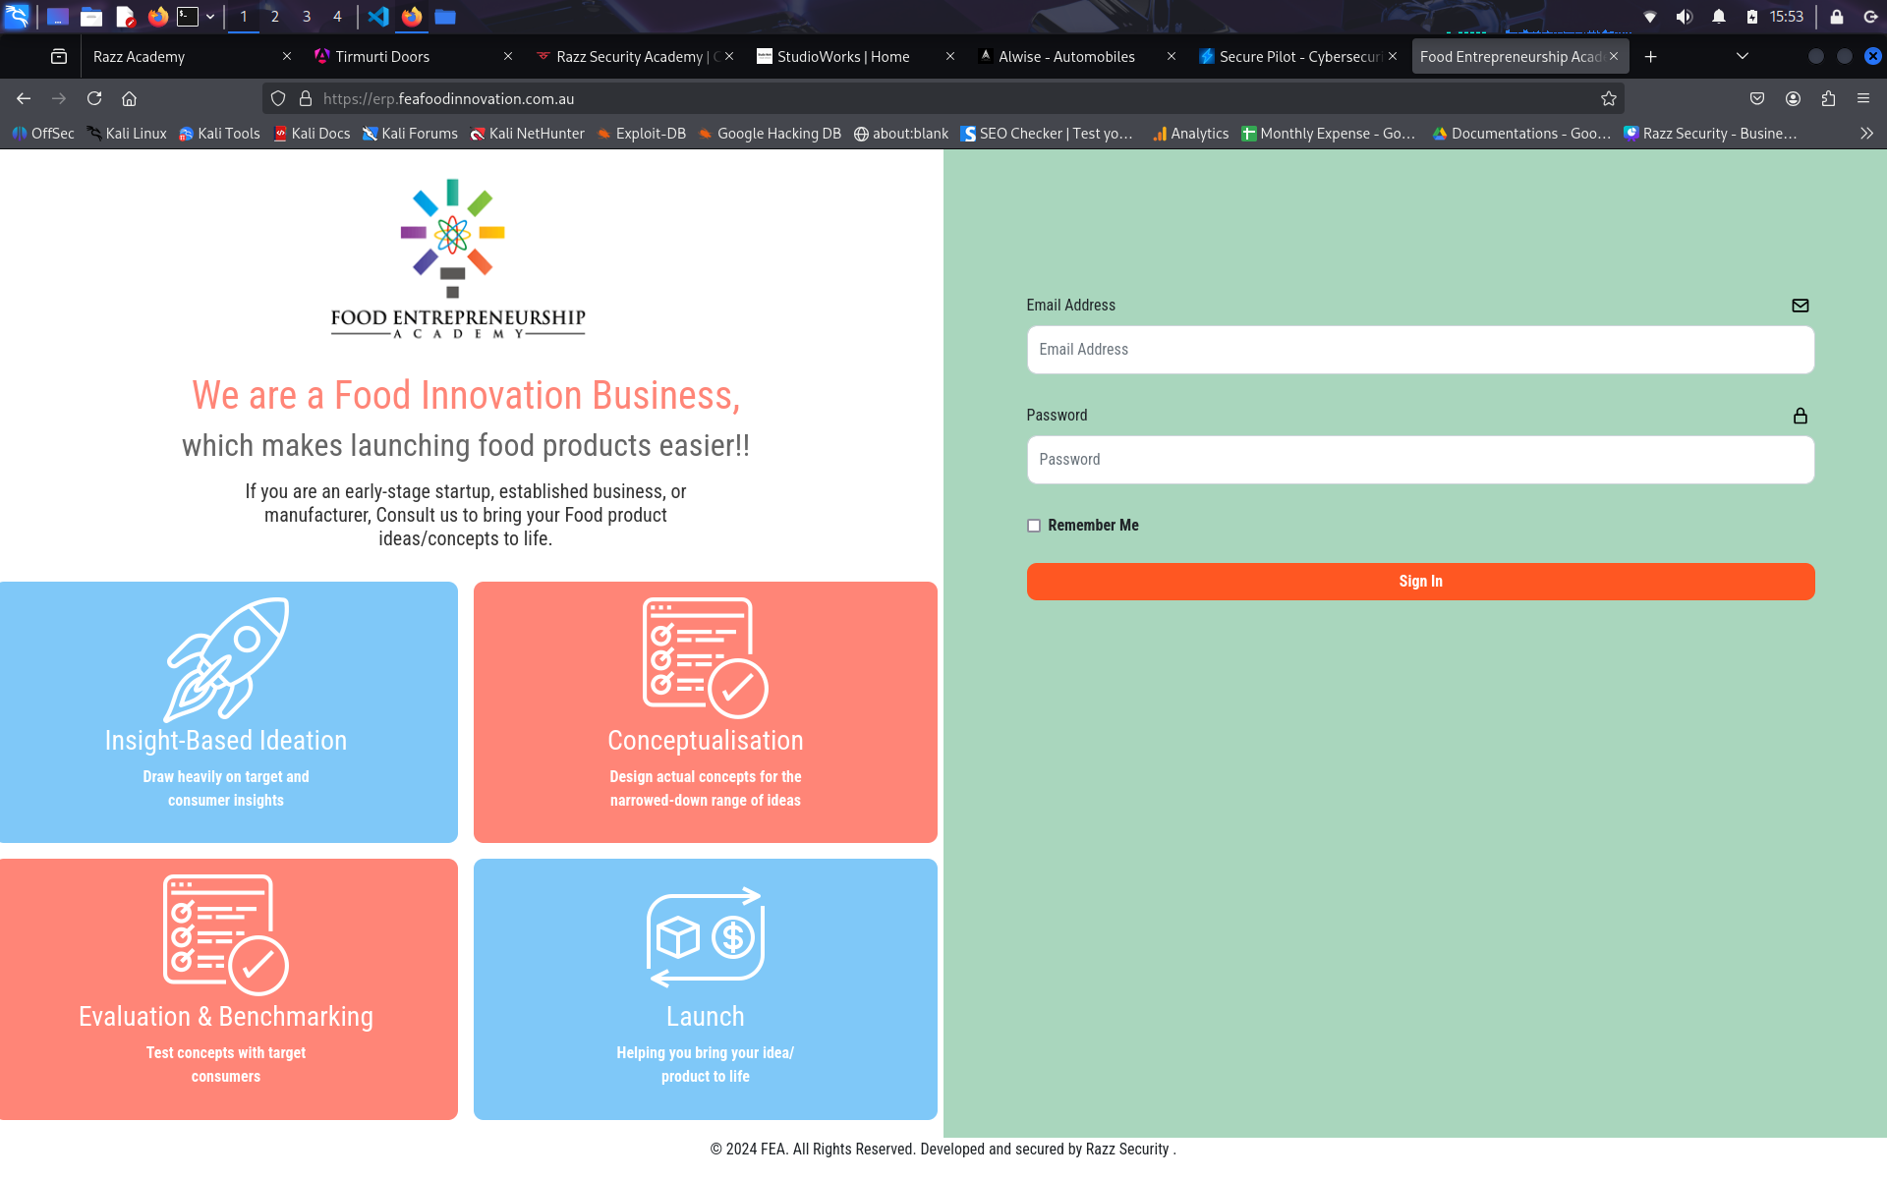
Task: Click the blue folder taskbar icon
Action: click(x=445, y=17)
